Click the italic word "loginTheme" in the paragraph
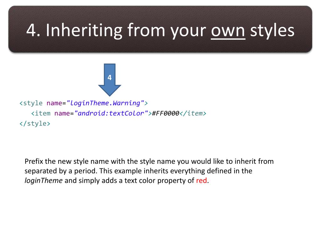 [44, 180]
